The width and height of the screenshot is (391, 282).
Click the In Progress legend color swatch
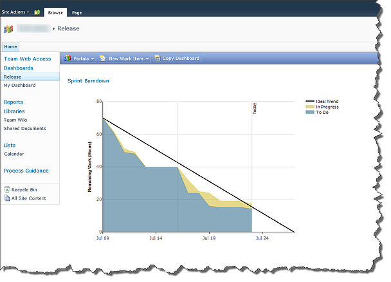(x=309, y=107)
